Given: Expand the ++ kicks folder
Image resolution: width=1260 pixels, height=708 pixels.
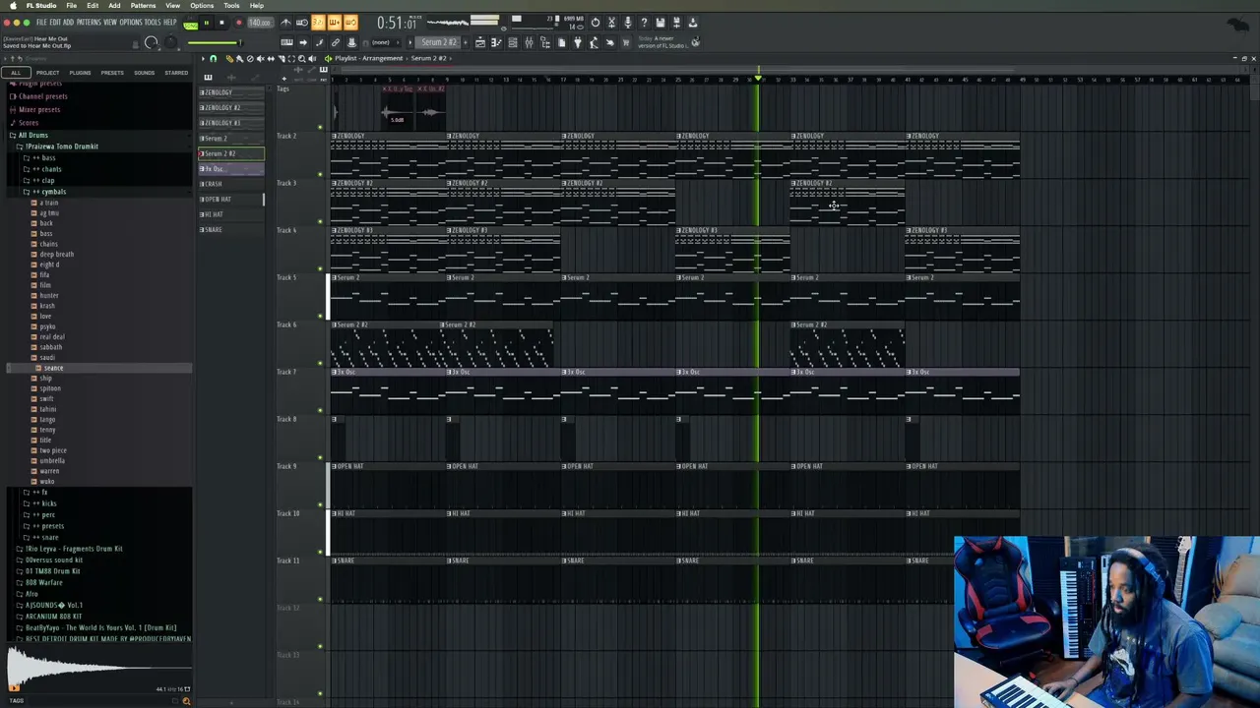Looking at the screenshot, I should point(44,503).
